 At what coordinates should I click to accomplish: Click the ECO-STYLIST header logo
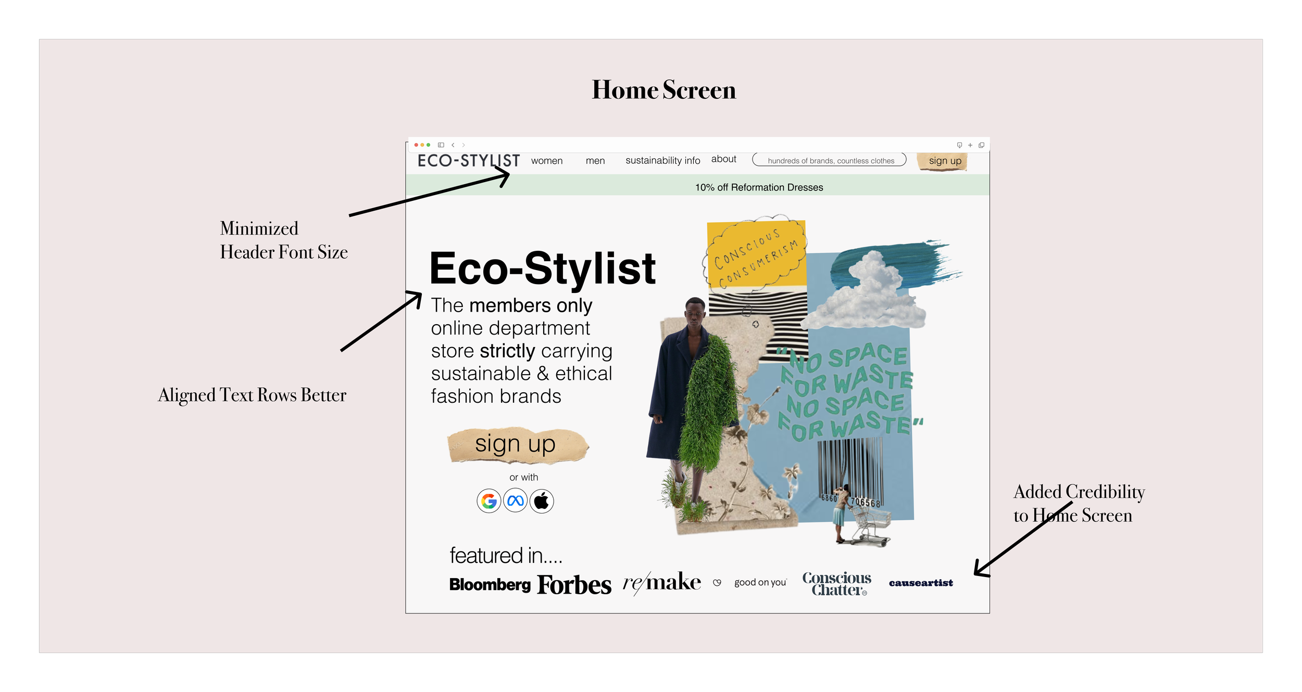pos(468,161)
